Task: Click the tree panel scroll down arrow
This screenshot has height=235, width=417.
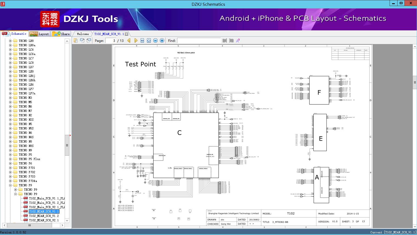Action: (x=67, y=220)
